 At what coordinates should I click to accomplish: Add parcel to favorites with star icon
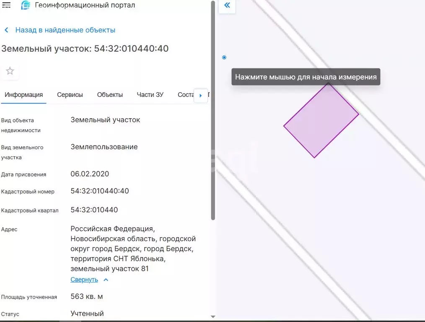(10, 71)
